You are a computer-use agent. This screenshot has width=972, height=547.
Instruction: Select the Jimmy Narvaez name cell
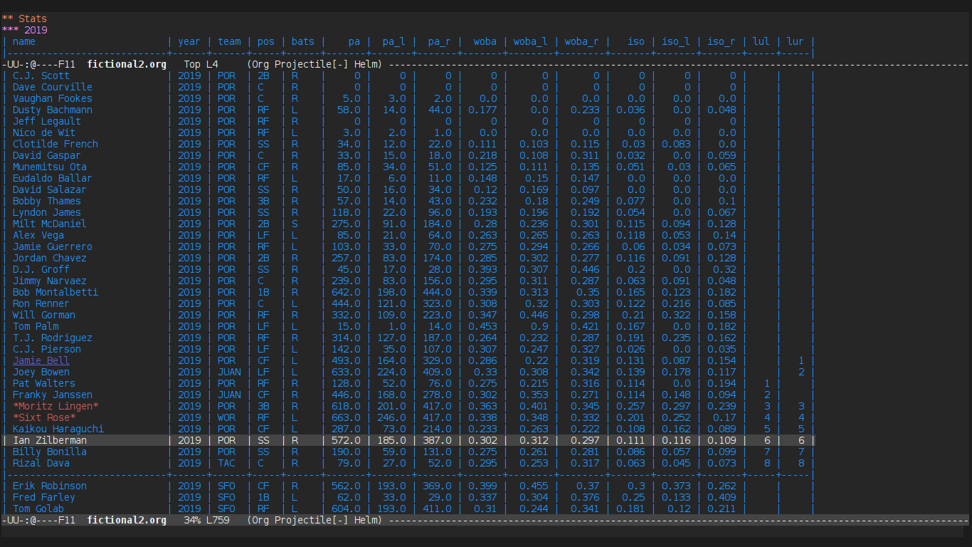(x=50, y=281)
